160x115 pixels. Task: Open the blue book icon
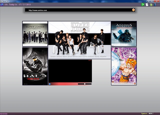(155, 4)
